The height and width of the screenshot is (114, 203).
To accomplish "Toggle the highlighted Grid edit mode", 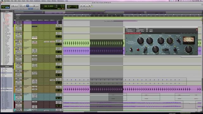I will coord(8,8).
